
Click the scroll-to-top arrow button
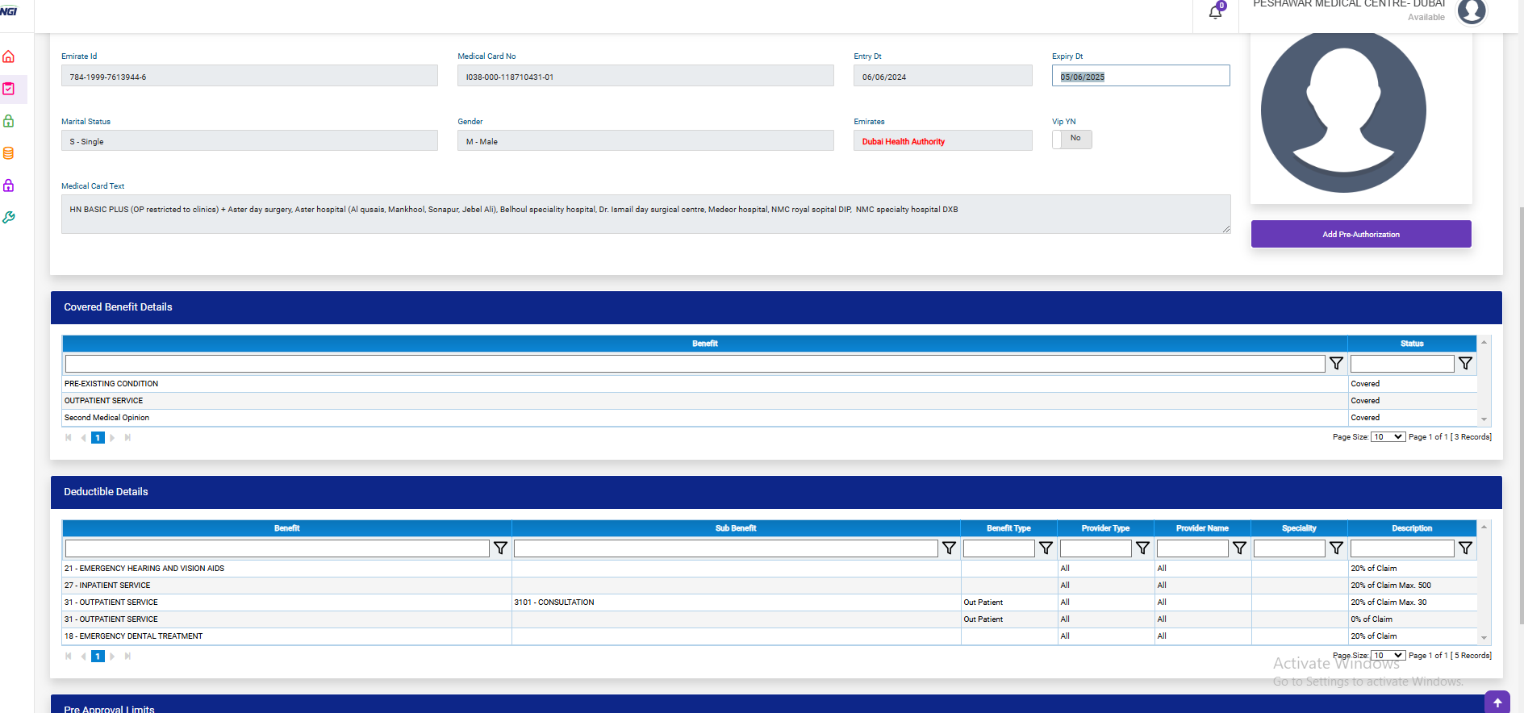pos(1497,703)
